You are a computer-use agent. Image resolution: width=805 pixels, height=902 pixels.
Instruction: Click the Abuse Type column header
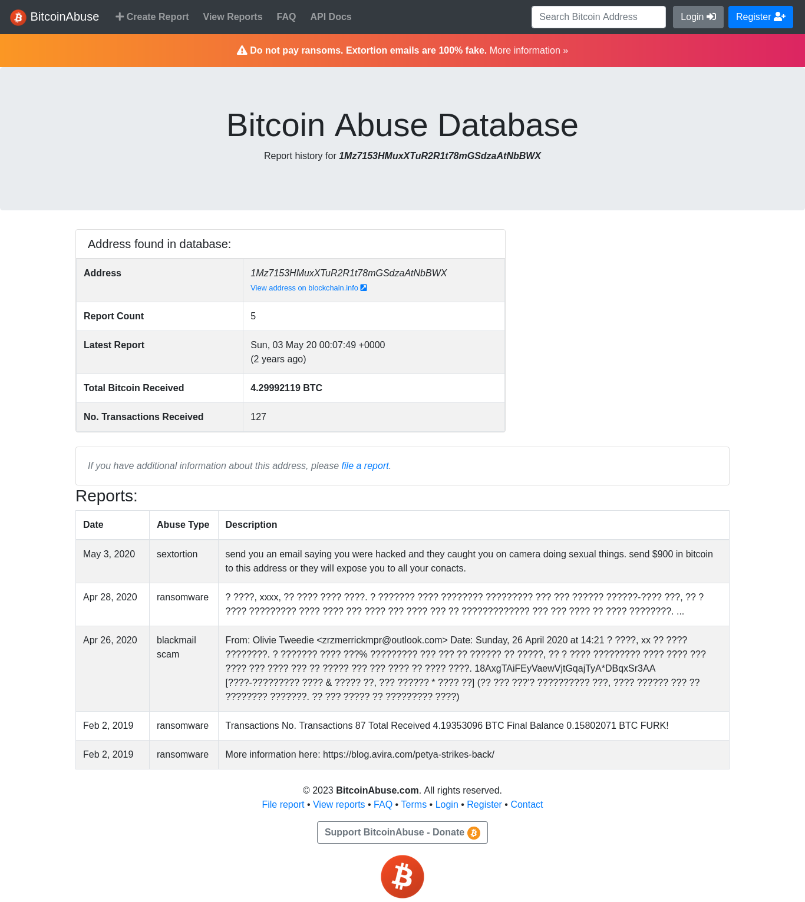(x=183, y=525)
